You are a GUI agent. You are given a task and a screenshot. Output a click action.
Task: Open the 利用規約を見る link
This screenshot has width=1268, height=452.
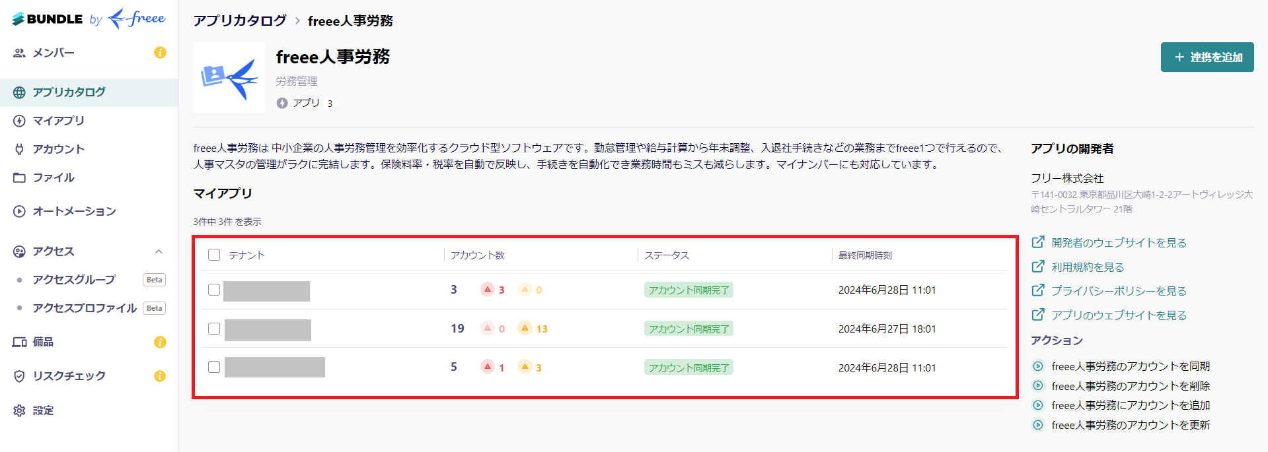tap(1088, 267)
